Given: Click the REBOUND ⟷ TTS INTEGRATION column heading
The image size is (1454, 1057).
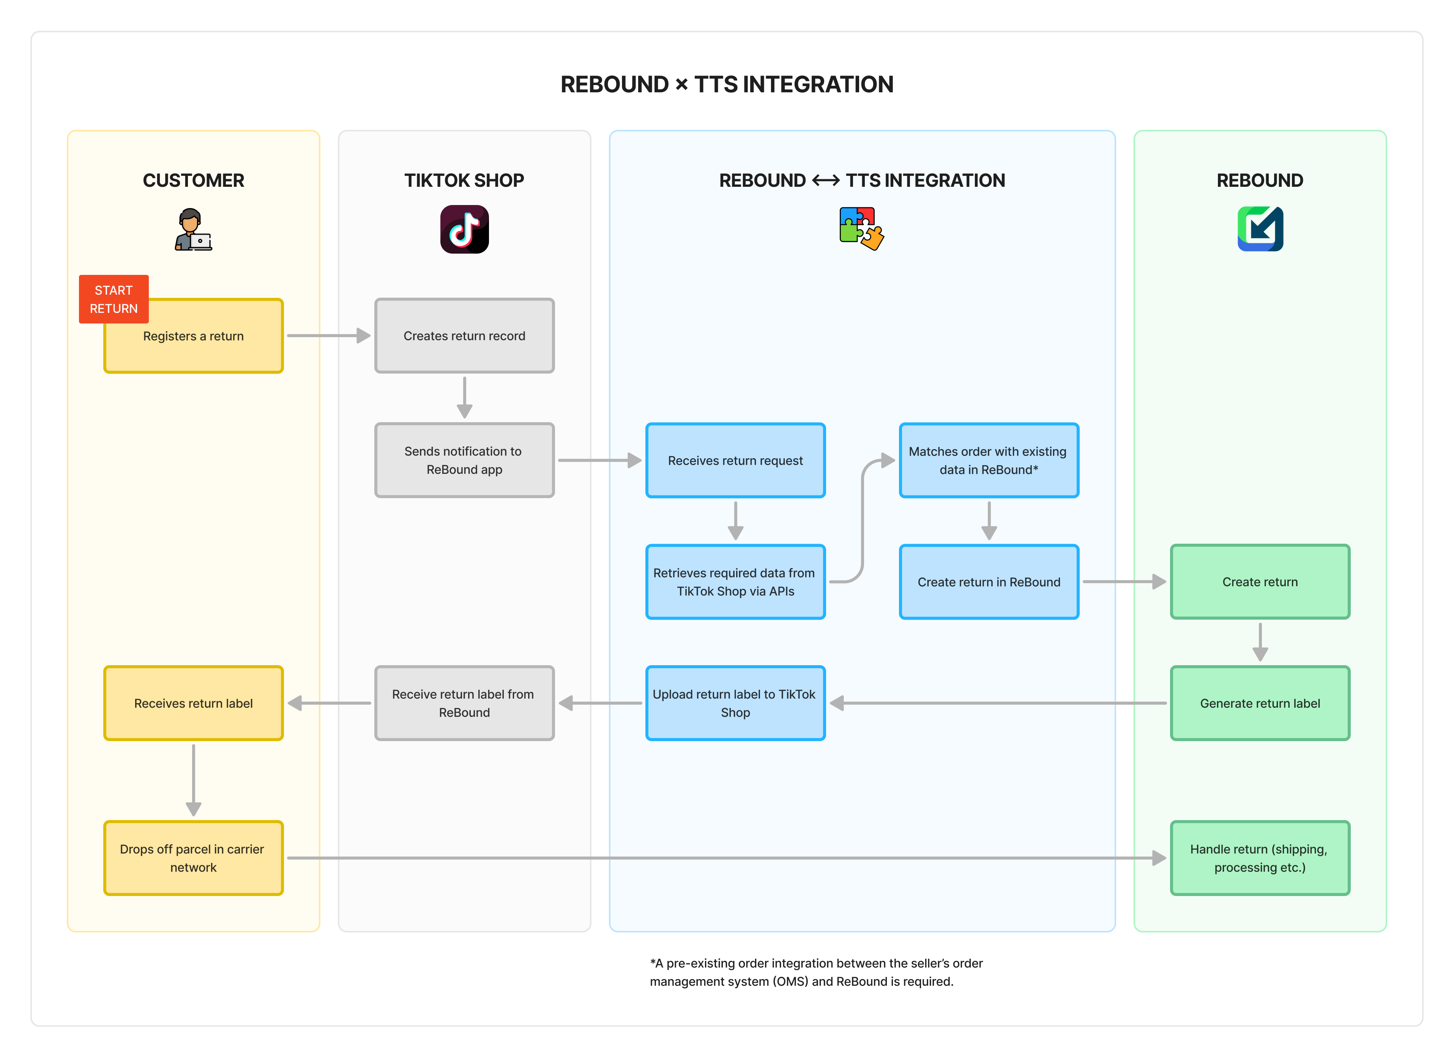Looking at the screenshot, I should [x=862, y=181].
